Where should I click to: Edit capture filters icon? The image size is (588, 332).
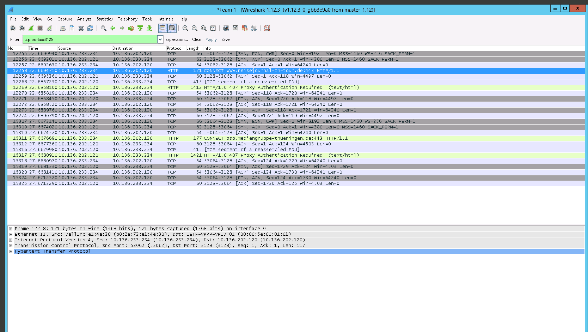pyautogui.click(x=226, y=28)
